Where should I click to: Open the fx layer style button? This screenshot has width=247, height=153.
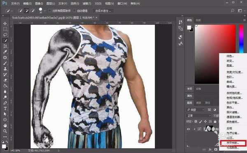coord(210,149)
